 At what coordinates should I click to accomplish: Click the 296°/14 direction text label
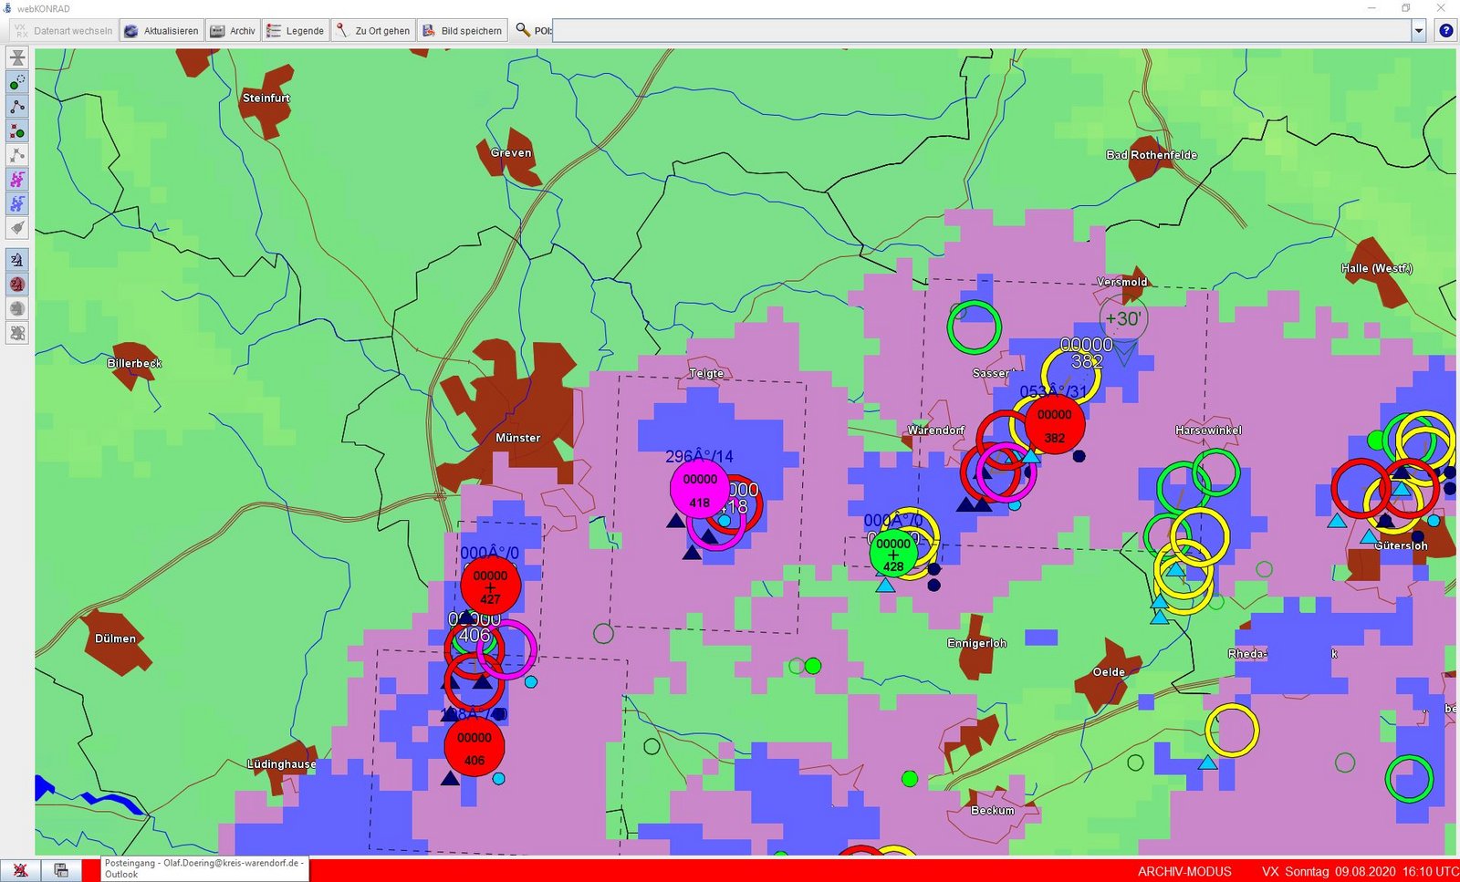(x=699, y=456)
